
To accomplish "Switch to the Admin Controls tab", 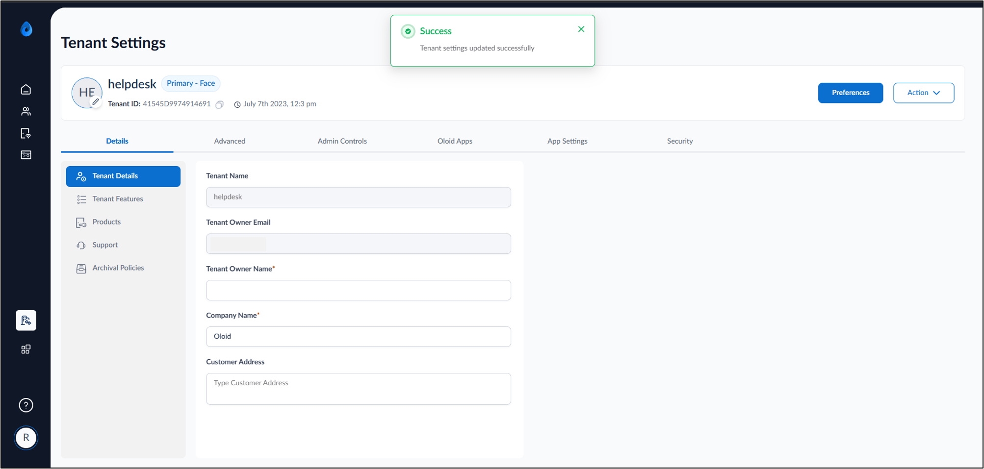I will 342,141.
